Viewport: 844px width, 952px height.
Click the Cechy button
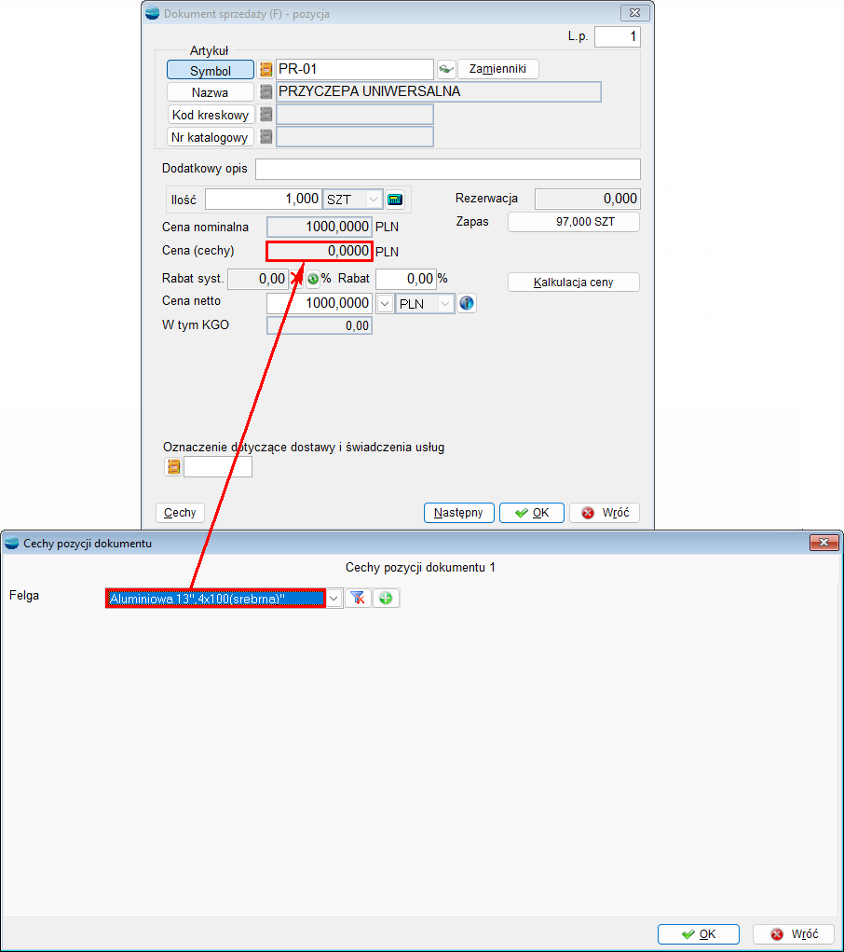180,513
